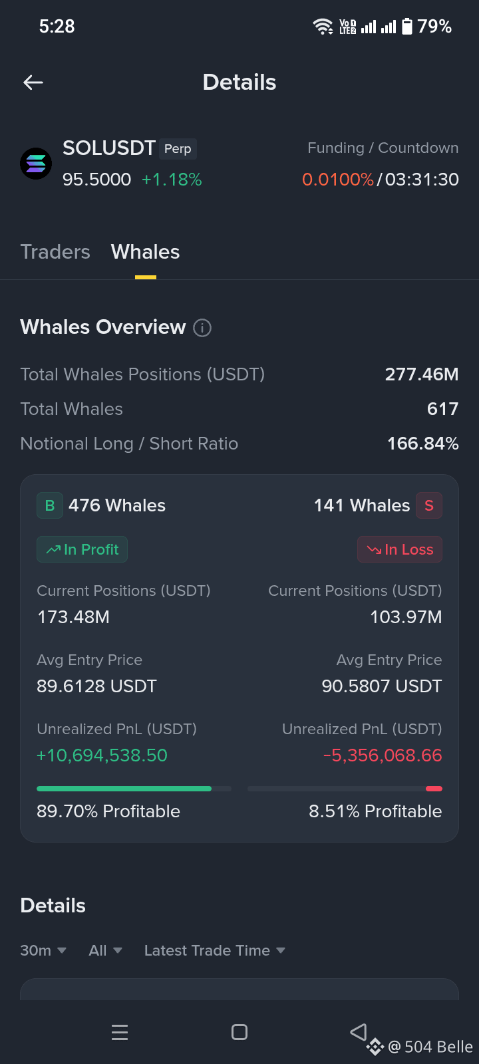Tap the red S sell badge
Viewport: 479px width, 1064px height.
point(429,505)
